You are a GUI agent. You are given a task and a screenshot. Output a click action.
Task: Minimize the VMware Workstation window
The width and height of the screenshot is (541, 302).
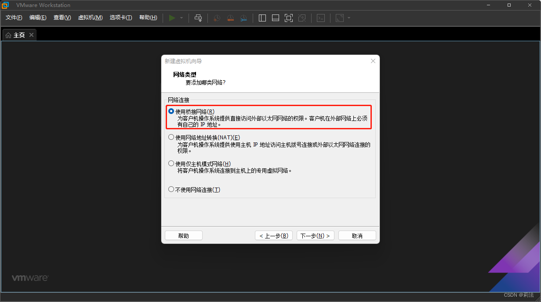point(489,5)
